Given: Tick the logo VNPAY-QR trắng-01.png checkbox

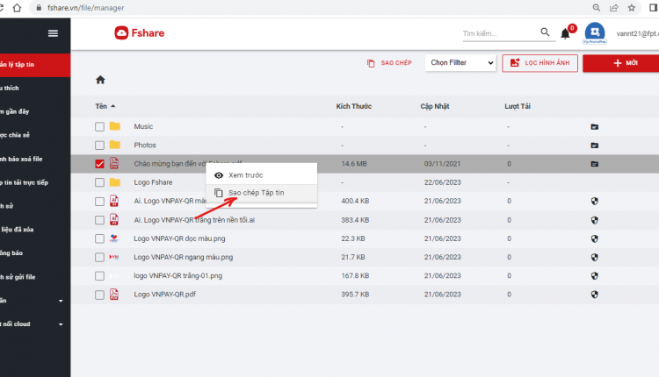Looking at the screenshot, I should (99, 276).
